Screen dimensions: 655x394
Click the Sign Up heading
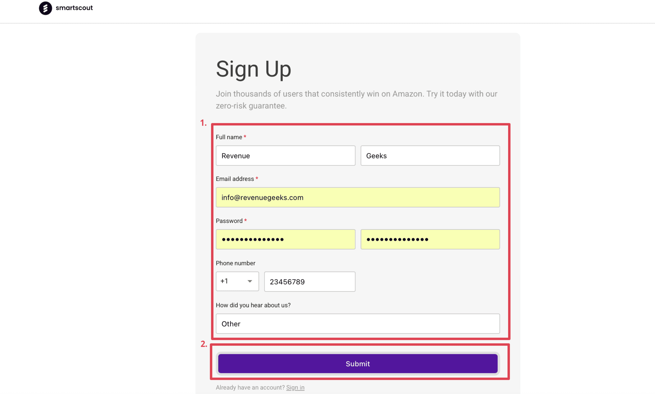pyautogui.click(x=253, y=69)
